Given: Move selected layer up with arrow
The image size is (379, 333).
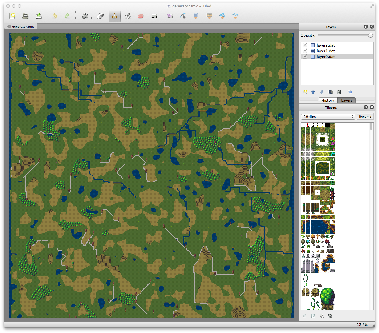Looking at the screenshot, I should [x=313, y=92].
